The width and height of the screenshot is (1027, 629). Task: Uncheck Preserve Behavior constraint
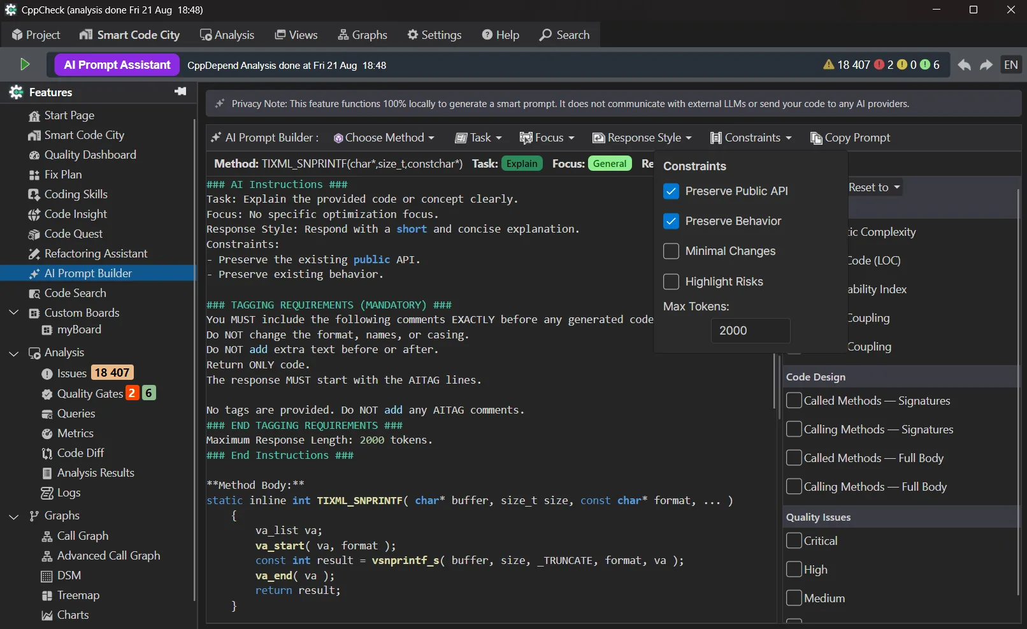tap(671, 221)
